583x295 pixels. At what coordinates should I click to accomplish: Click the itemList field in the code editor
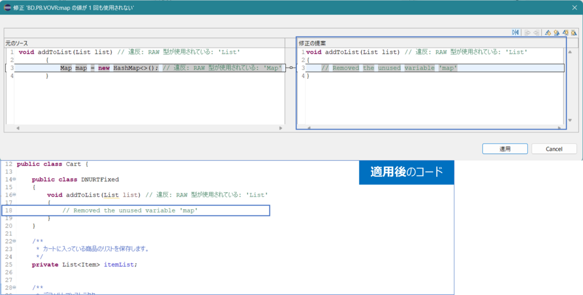[x=120, y=264]
